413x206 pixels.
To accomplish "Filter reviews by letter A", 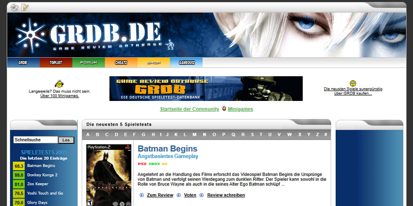I will click(88, 135).
